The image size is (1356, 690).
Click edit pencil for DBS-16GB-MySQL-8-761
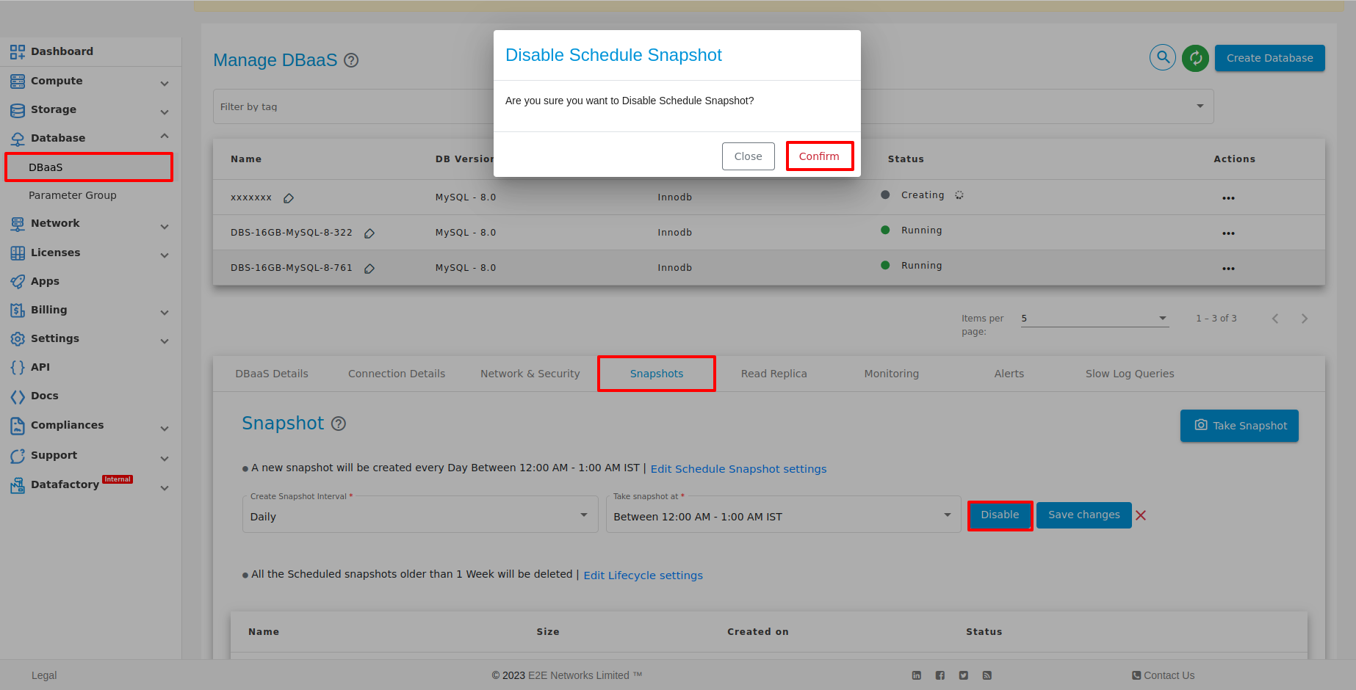coord(369,269)
